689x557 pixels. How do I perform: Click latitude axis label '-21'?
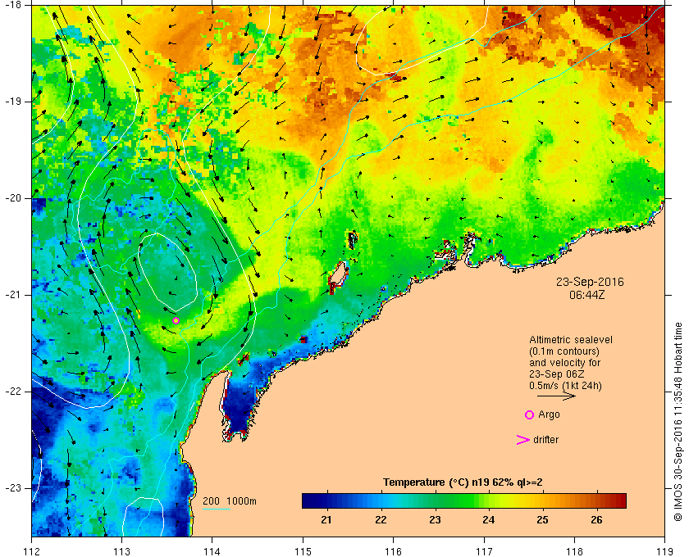[x=13, y=295]
